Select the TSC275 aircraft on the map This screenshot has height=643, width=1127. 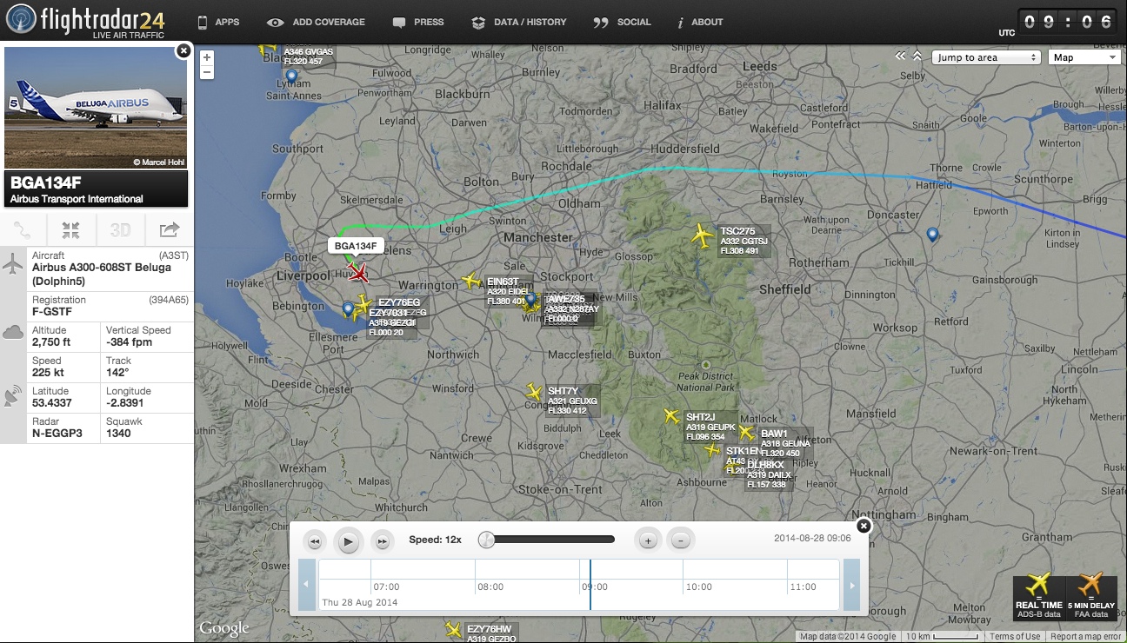point(701,235)
